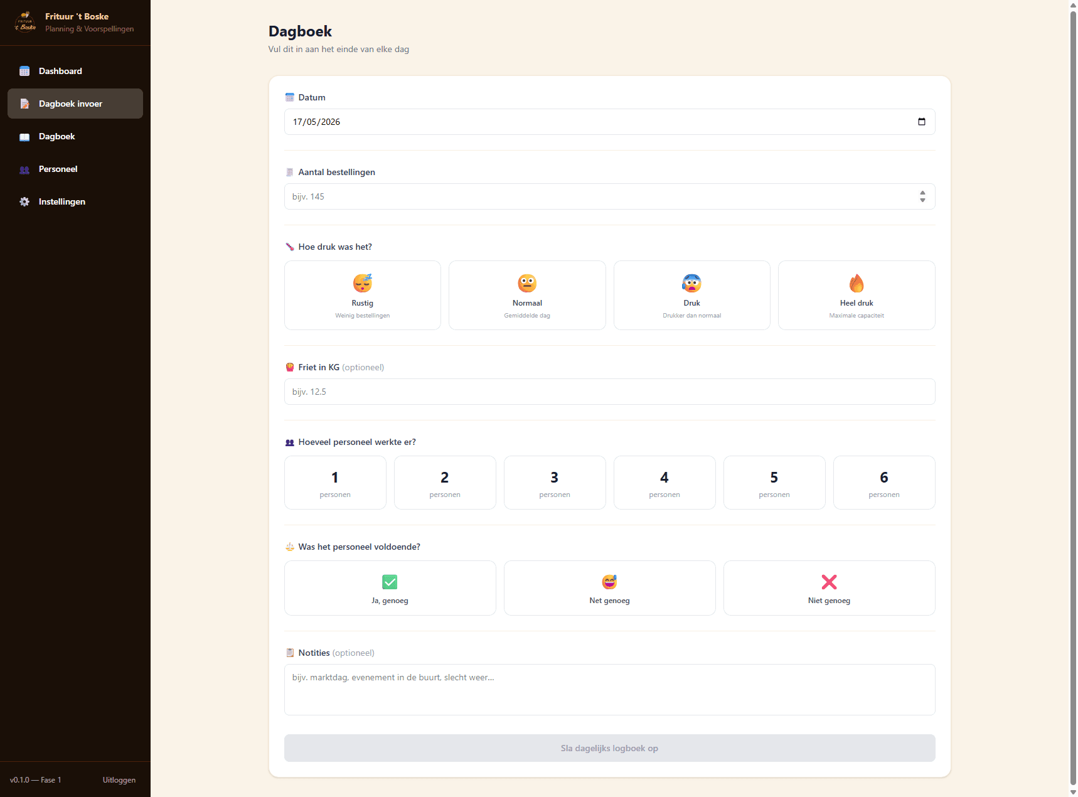Viewport: 1078px width, 797px height.
Task: Click the Personeel people icon
Action: [x=24, y=169]
